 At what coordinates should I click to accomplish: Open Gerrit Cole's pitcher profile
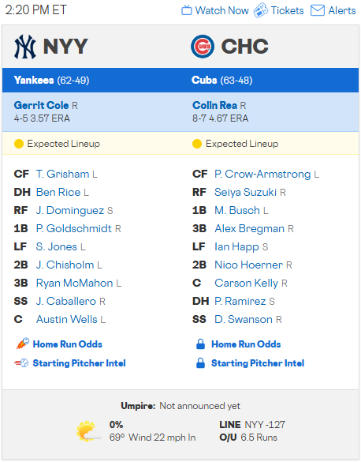click(x=41, y=105)
